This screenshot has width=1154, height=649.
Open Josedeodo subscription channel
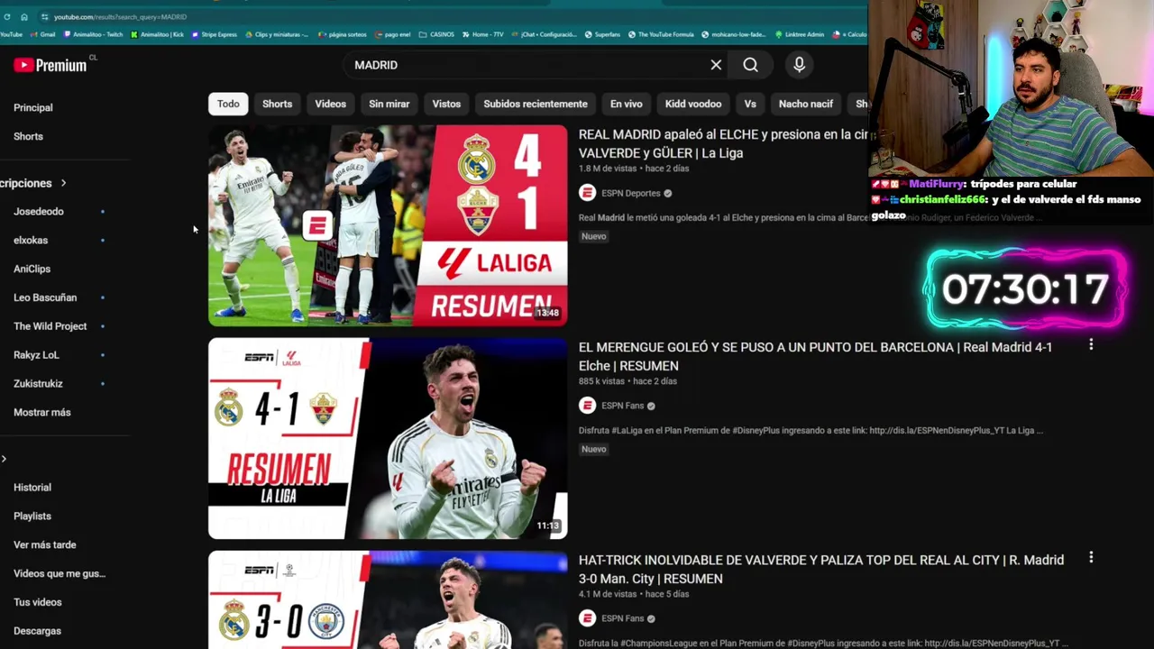pos(39,212)
